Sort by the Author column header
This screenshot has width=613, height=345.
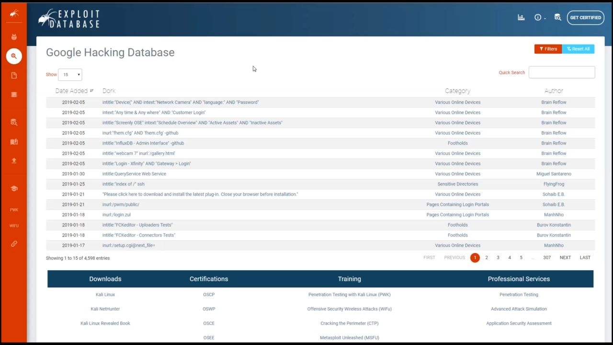click(554, 91)
